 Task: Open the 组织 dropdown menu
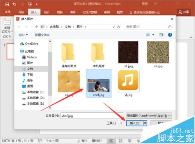pos(23,35)
